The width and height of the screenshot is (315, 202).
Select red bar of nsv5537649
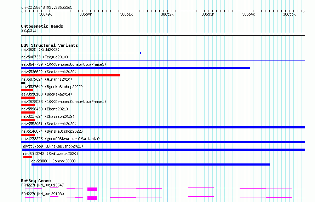point(27,90)
